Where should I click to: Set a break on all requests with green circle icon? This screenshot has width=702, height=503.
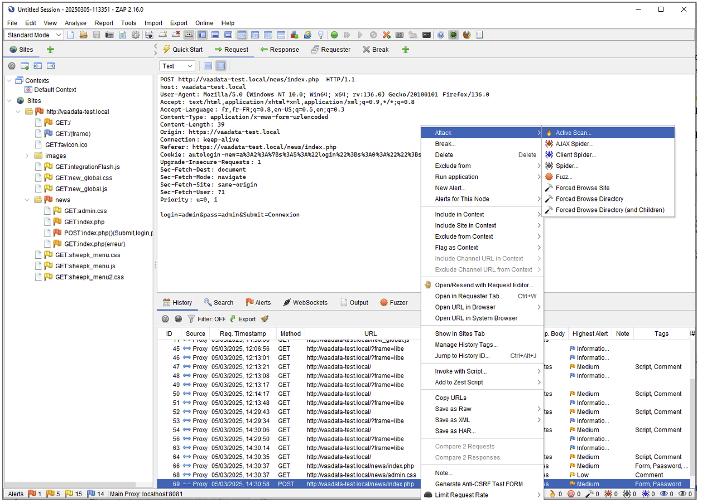pyautogui.click(x=334, y=35)
